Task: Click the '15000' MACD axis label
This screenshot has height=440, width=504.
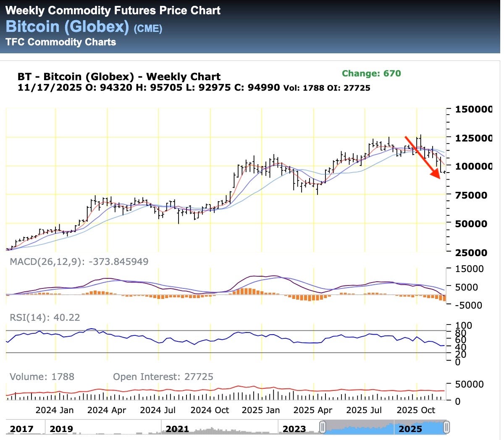Action: point(470,269)
